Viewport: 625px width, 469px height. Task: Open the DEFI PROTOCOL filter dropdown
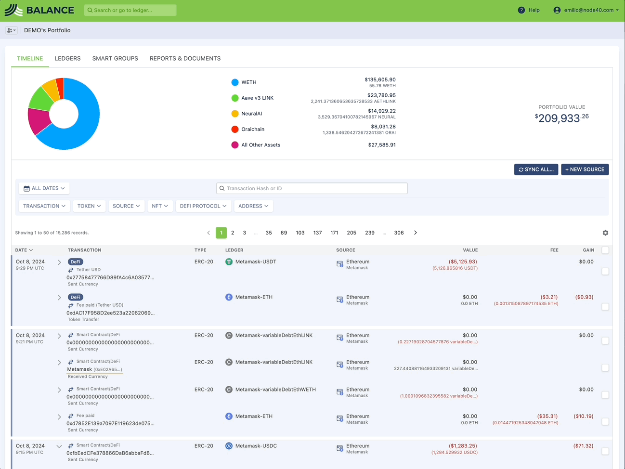click(203, 206)
